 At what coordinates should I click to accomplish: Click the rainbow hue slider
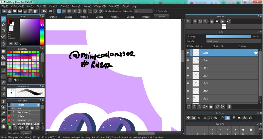[x=42, y=32]
